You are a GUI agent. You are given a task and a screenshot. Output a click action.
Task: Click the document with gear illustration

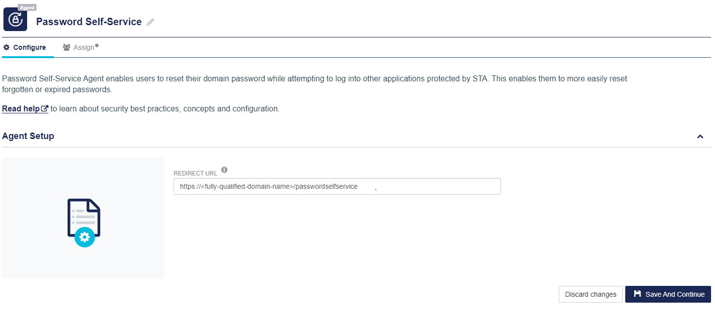[83, 222]
